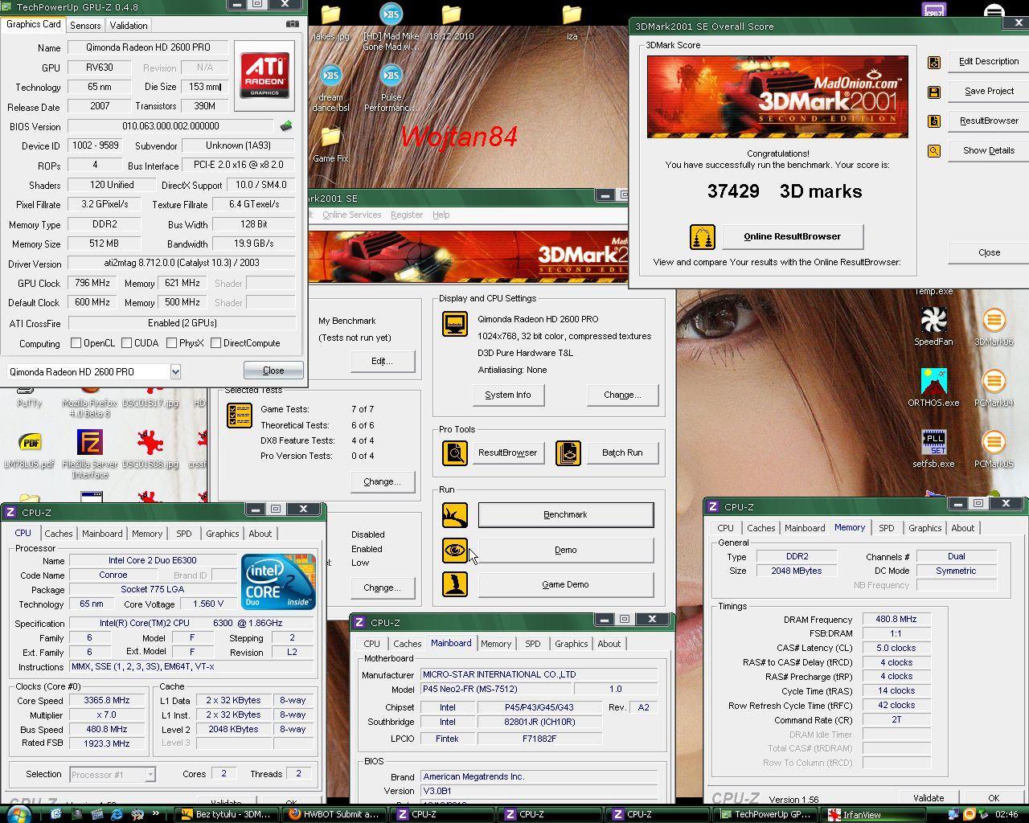Open PCMark04 desktop shortcut
Screen dimensions: 1029x823
[994, 388]
